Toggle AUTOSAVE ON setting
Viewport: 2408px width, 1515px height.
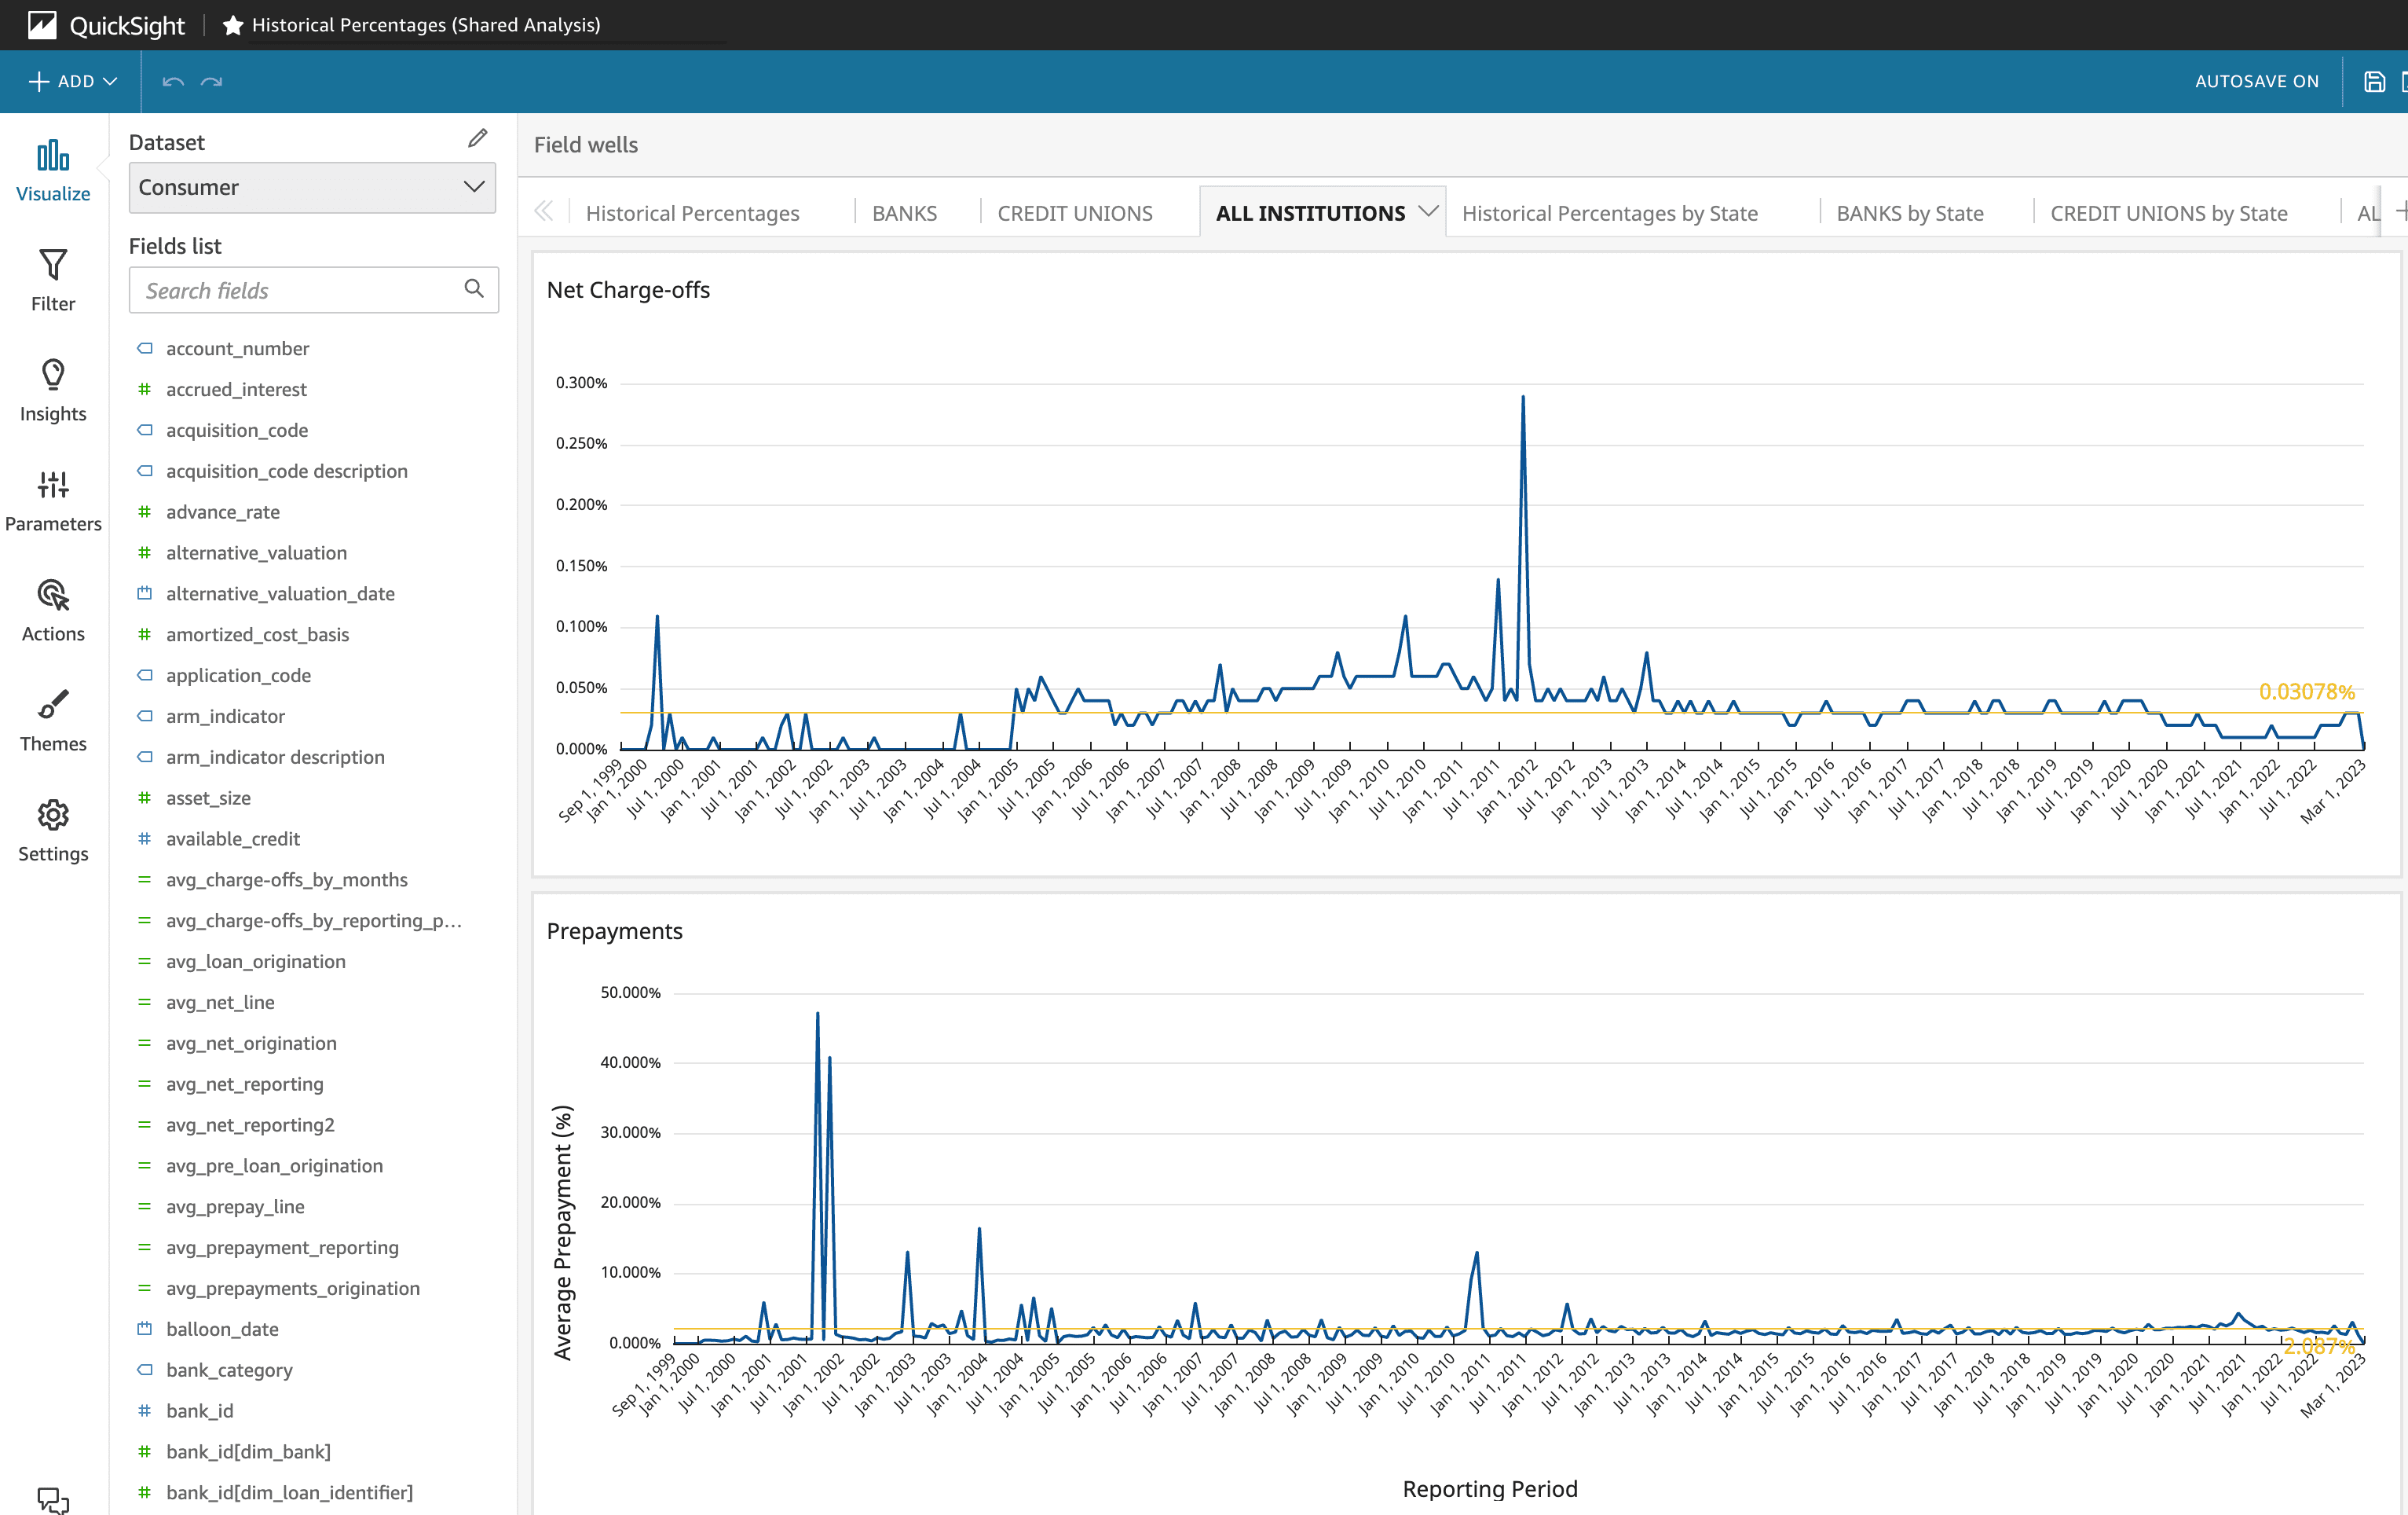(2257, 81)
